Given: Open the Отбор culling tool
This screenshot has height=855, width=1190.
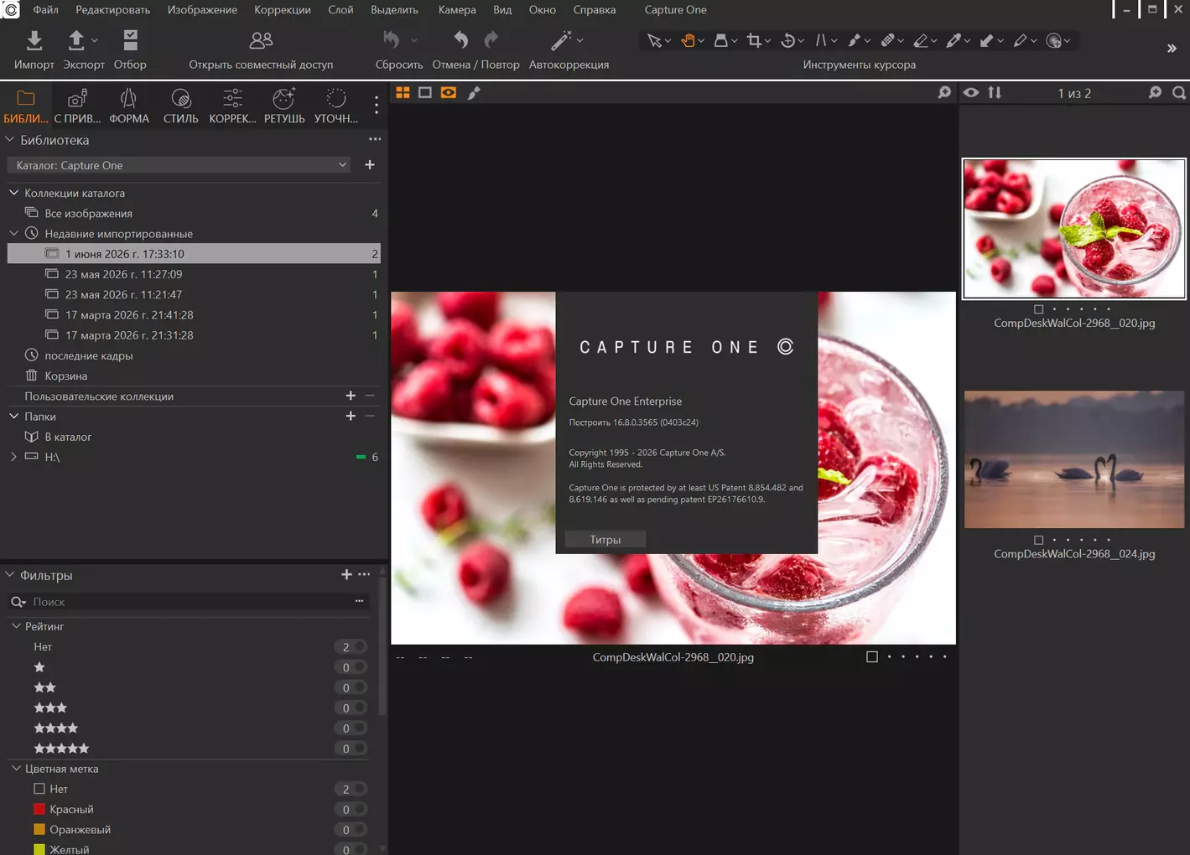Looking at the screenshot, I should [130, 40].
